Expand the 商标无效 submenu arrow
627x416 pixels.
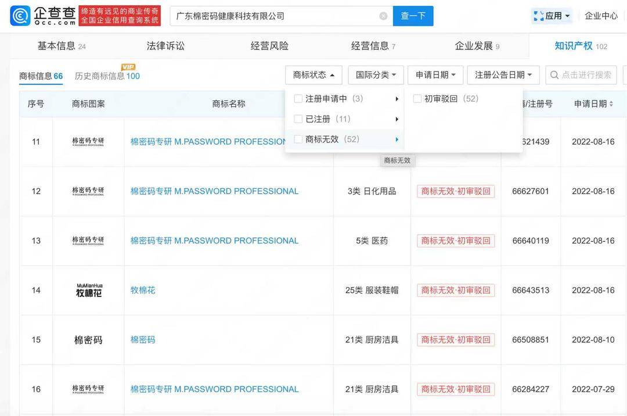[x=397, y=139]
